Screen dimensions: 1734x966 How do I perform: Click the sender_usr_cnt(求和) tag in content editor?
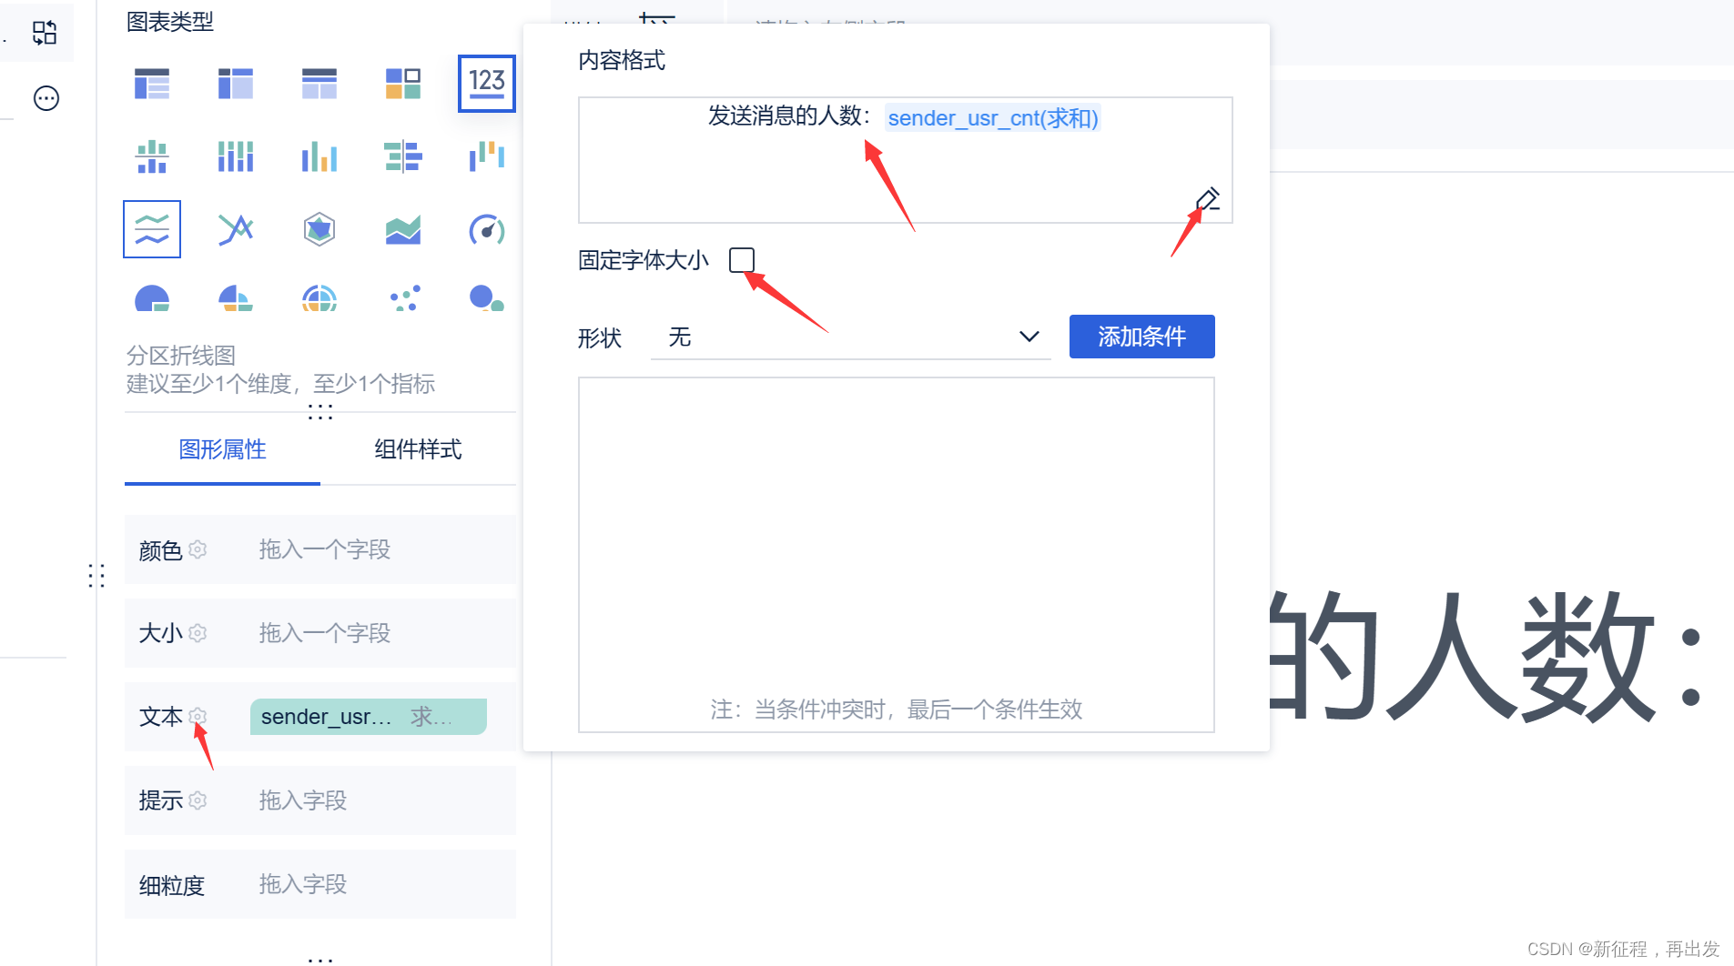click(x=993, y=118)
